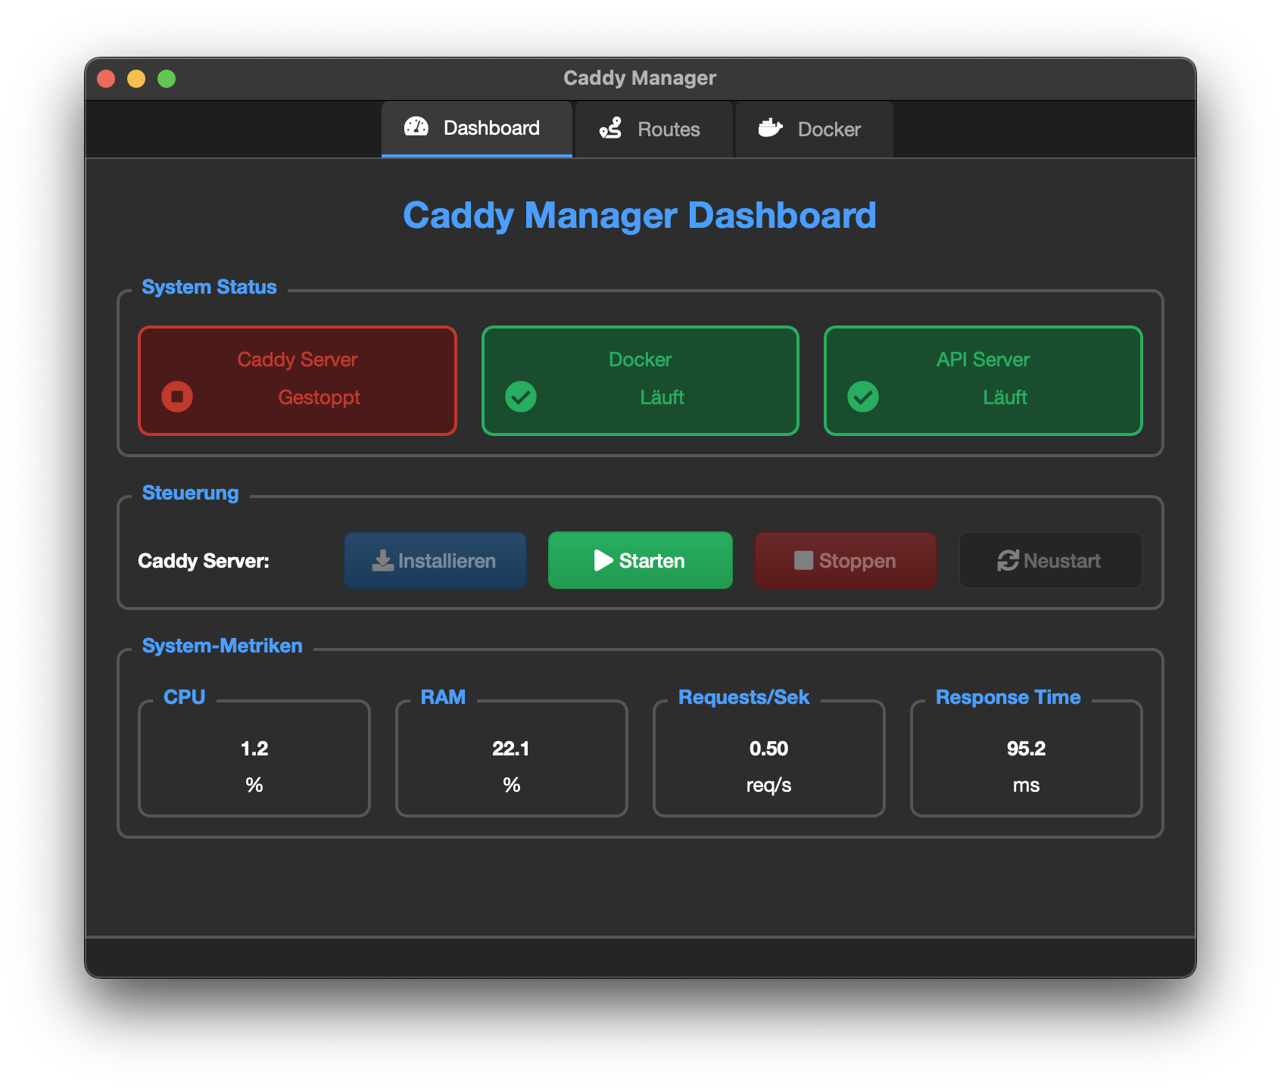Select the Caddy Server status card
The height and width of the screenshot is (1090, 1281).
coord(298,381)
